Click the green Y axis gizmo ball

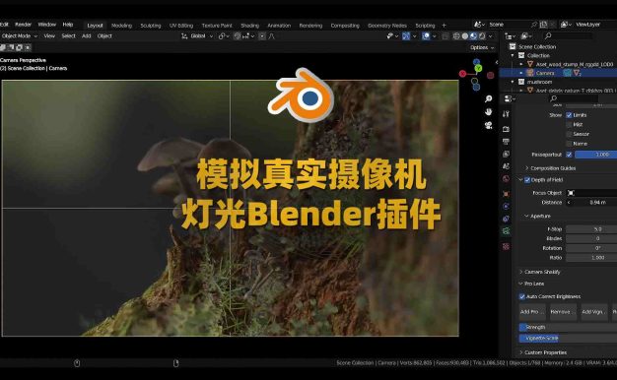[478, 68]
